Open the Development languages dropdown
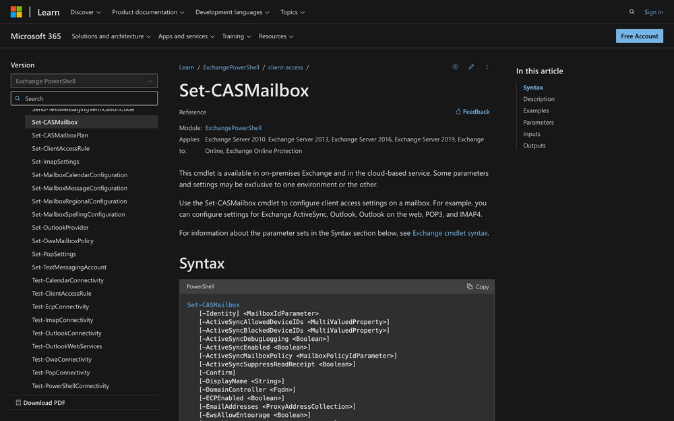This screenshot has width=674, height=421. [233, 12]
